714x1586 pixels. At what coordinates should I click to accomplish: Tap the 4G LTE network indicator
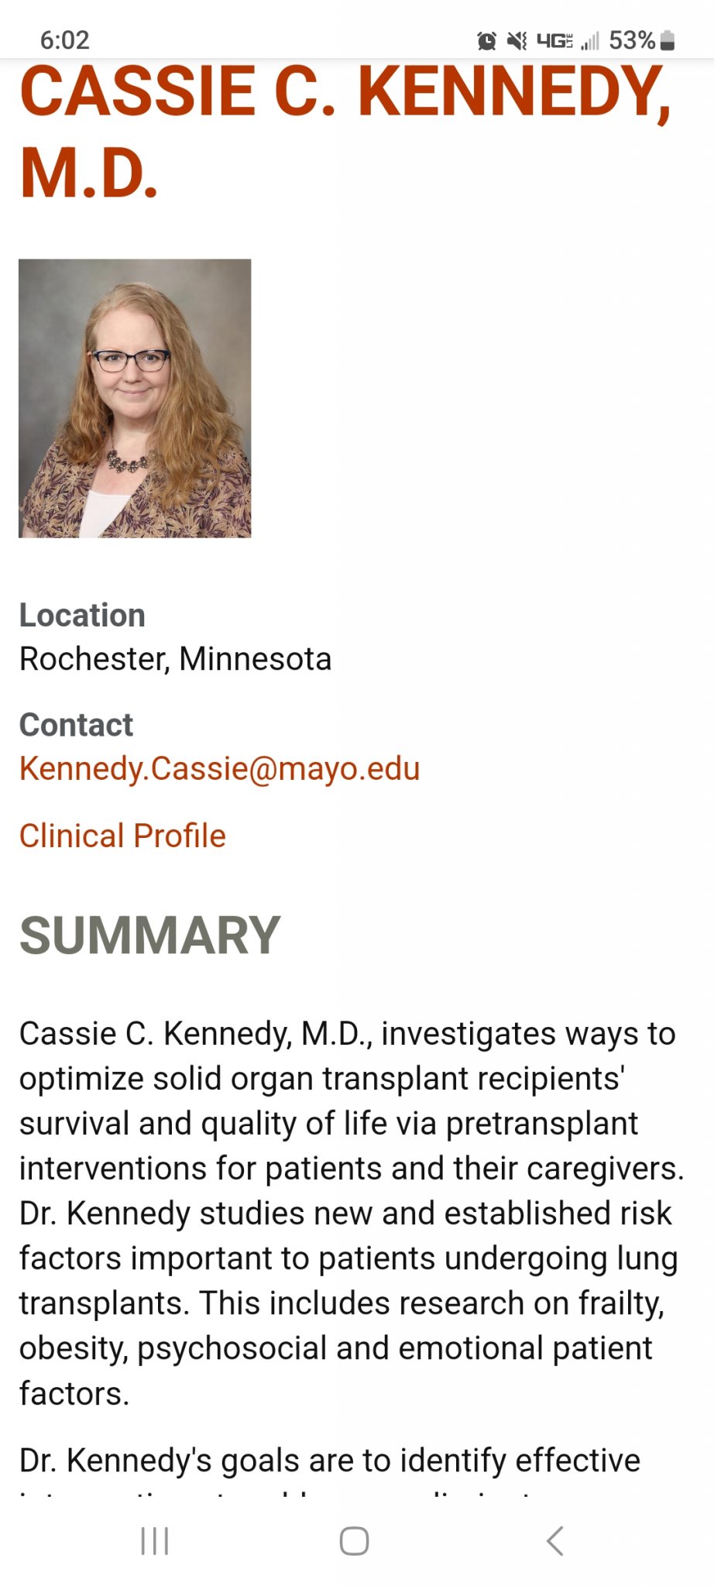coord(554,40)
